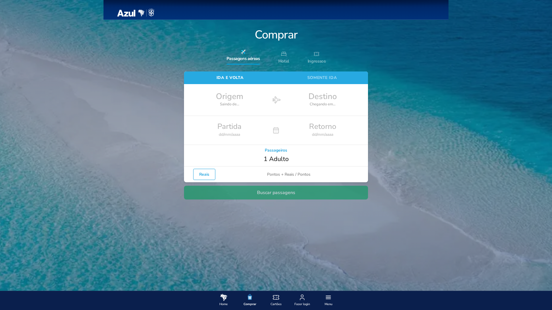Set the Destino arrival city field
The height and width of the screenshot is (310, 552).
pos(323,99)
